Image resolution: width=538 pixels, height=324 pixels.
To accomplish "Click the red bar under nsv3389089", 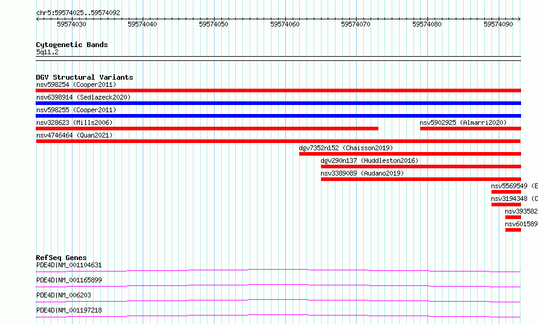I will pos(421,179).
